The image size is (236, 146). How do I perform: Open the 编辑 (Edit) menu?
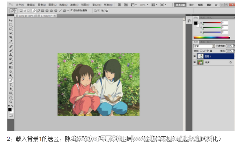click(x=31, y=5)
